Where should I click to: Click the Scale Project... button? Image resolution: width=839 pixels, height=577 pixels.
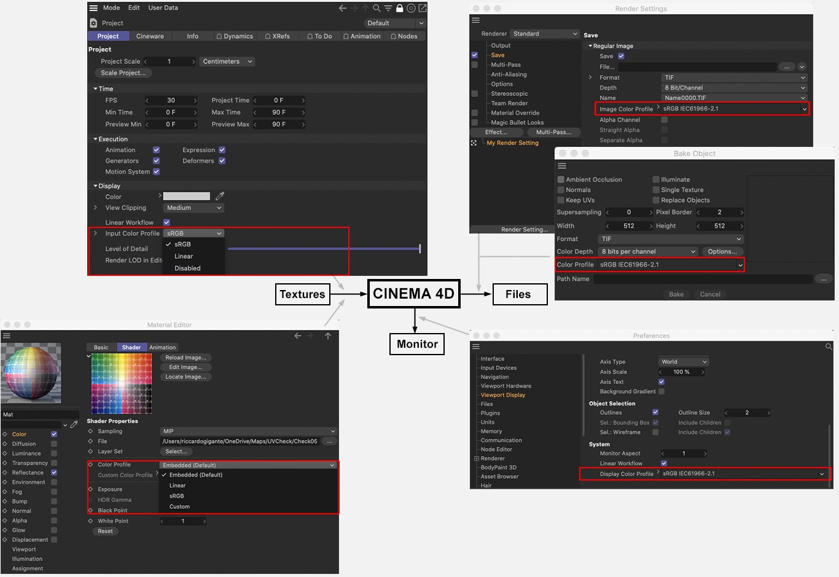pos(123,73)
